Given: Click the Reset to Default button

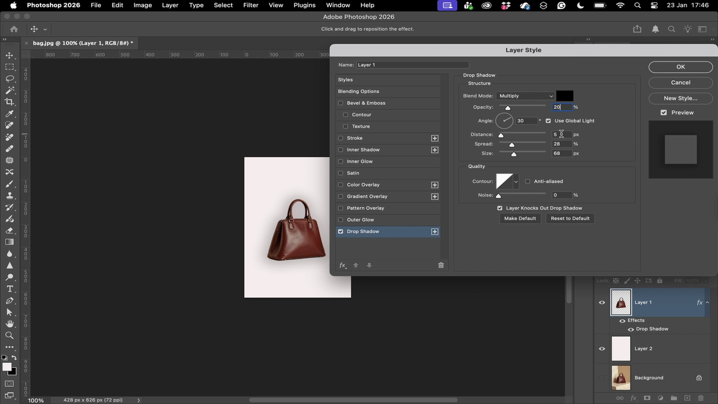Looking at the screenshot, I should coord(570,218).
